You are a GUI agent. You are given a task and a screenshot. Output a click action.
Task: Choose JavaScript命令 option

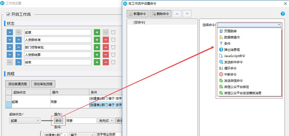(249, 56)
